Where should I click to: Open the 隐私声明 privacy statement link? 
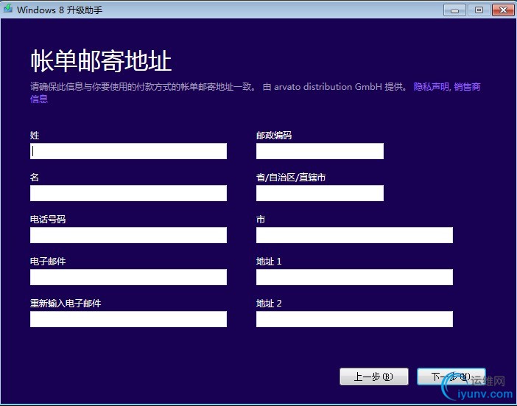click(x=432, y=87)
